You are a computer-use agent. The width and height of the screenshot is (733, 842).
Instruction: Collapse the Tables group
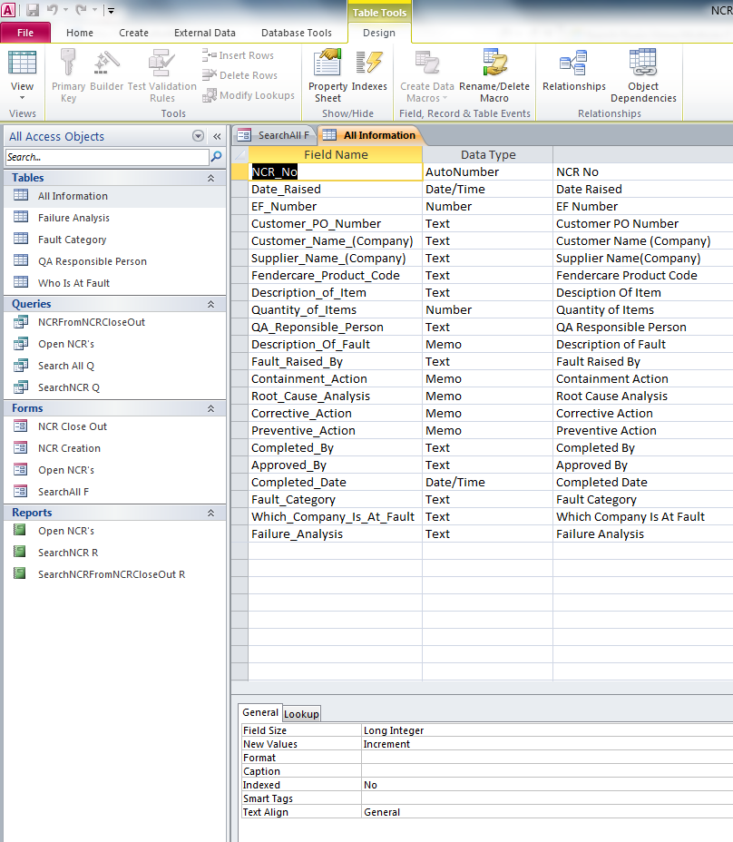[211, 178]
